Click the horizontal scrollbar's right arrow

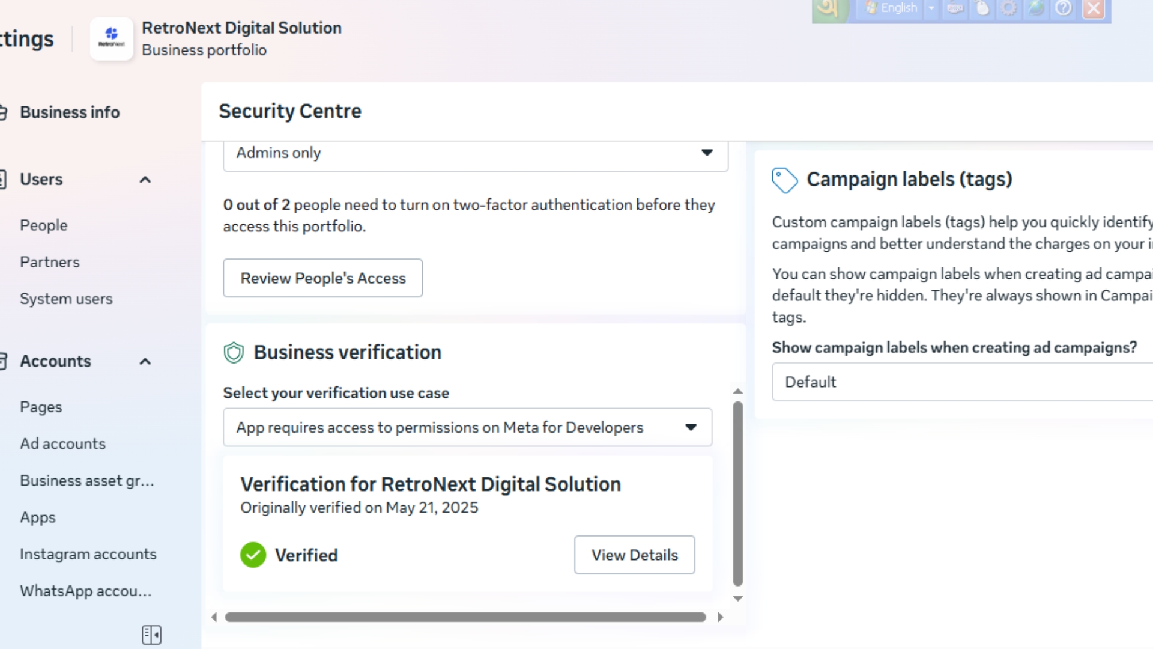[720, 617]
